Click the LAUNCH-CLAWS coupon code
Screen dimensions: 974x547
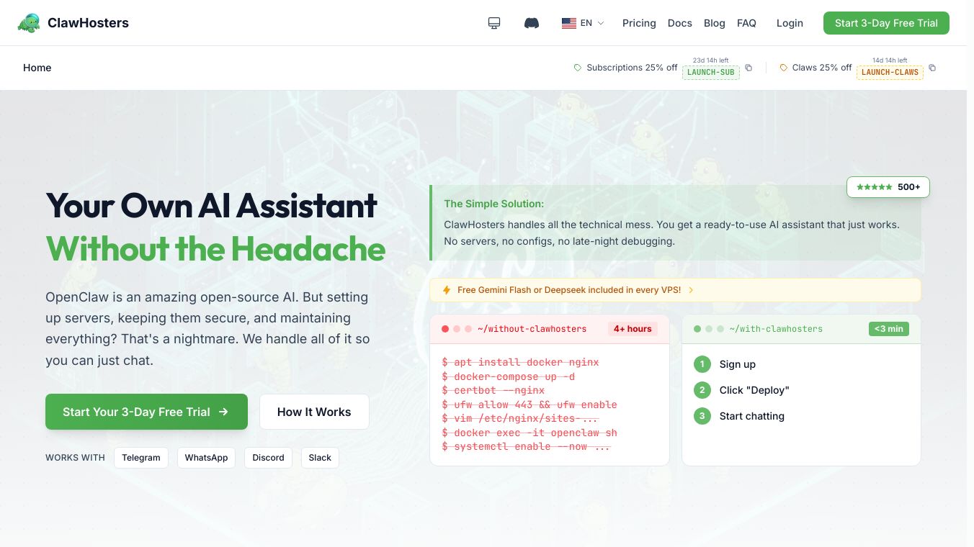click(x=890, y=72)
